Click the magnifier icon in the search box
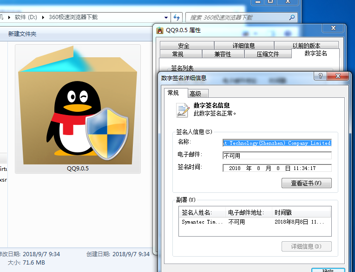 pos(292,18)
